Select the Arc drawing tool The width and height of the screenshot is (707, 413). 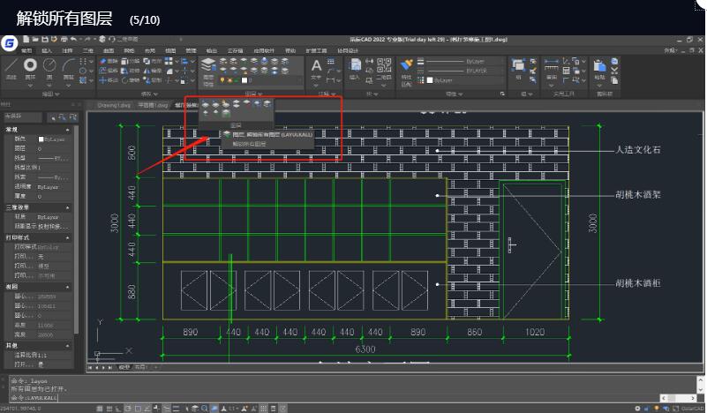68,67
